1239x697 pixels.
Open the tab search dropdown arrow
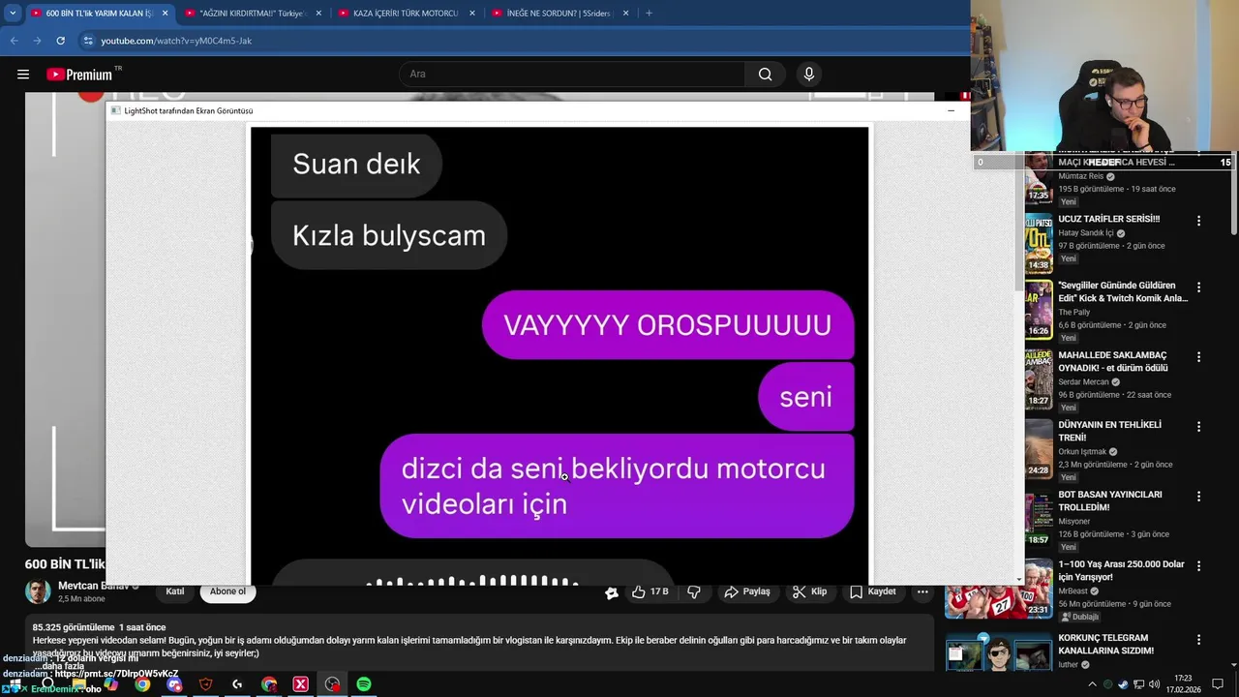pyautogui.click(x=13, y=14)
